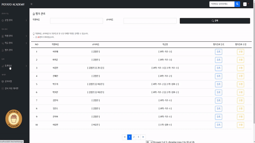Click yellow 수정 button in row 2
This screenshot has width=255, height=143.
coord(241,60)
